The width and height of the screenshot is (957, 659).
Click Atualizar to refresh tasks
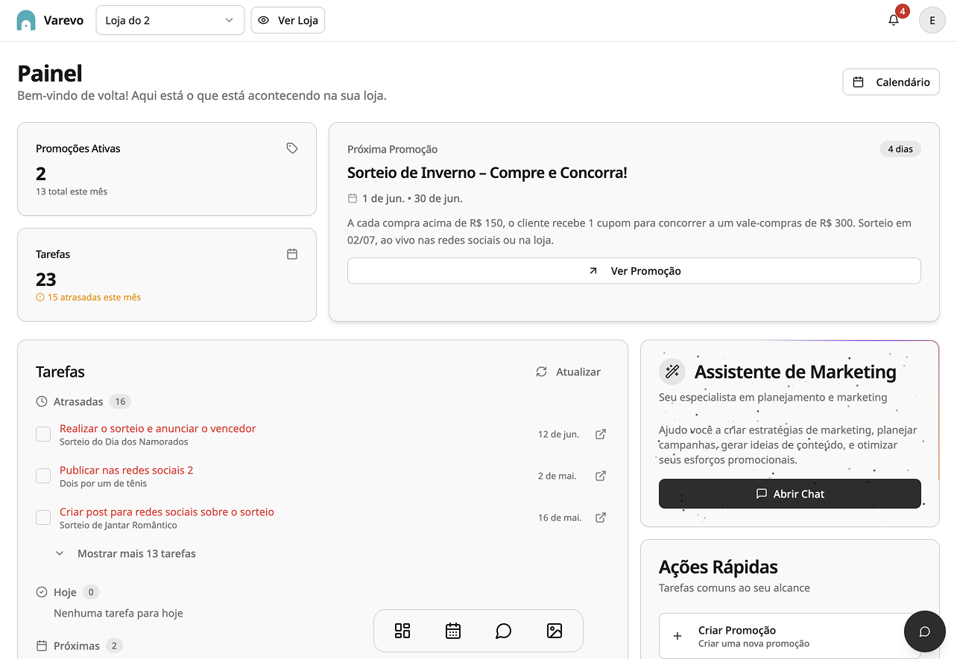click(568, 372)
